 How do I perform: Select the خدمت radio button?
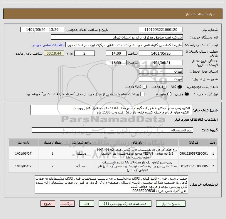pos(164,87)
